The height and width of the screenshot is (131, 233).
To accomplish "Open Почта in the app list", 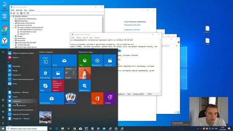I will point(22,84).
